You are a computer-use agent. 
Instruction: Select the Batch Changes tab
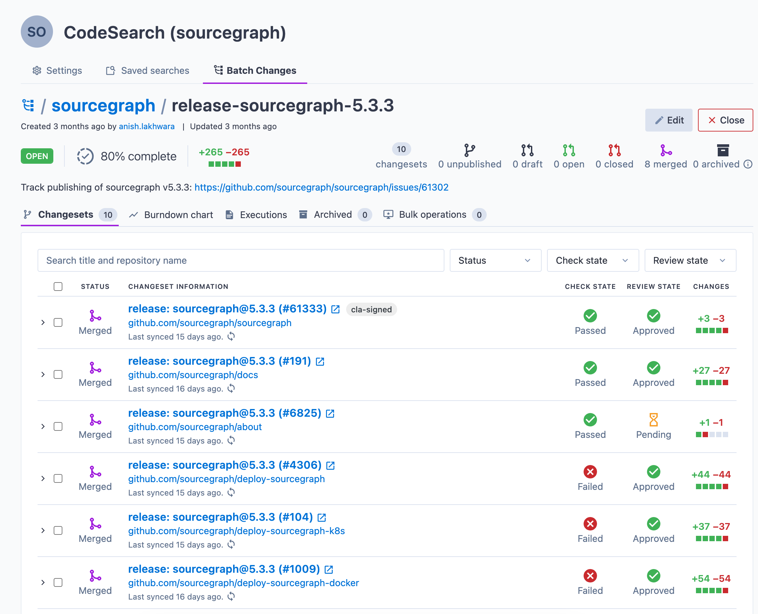[x=255, y=70]
